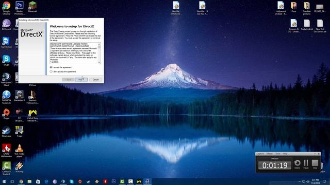330x185 pixels.
Task: Click the greyed-out Back button in DirectX setup
Action: [68, 80]
